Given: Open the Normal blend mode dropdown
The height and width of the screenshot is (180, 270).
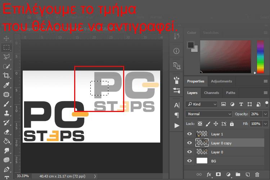Looking at the screenshot, I should (209, 114).
